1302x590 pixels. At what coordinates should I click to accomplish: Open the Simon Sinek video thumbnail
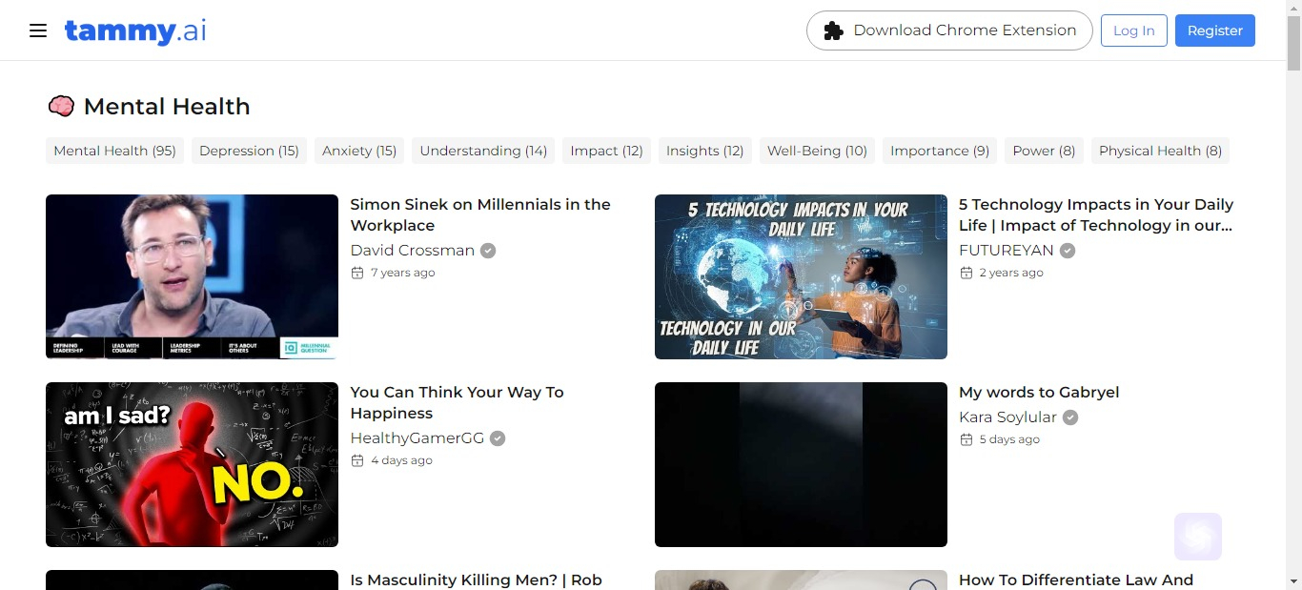tap(192, 276)
